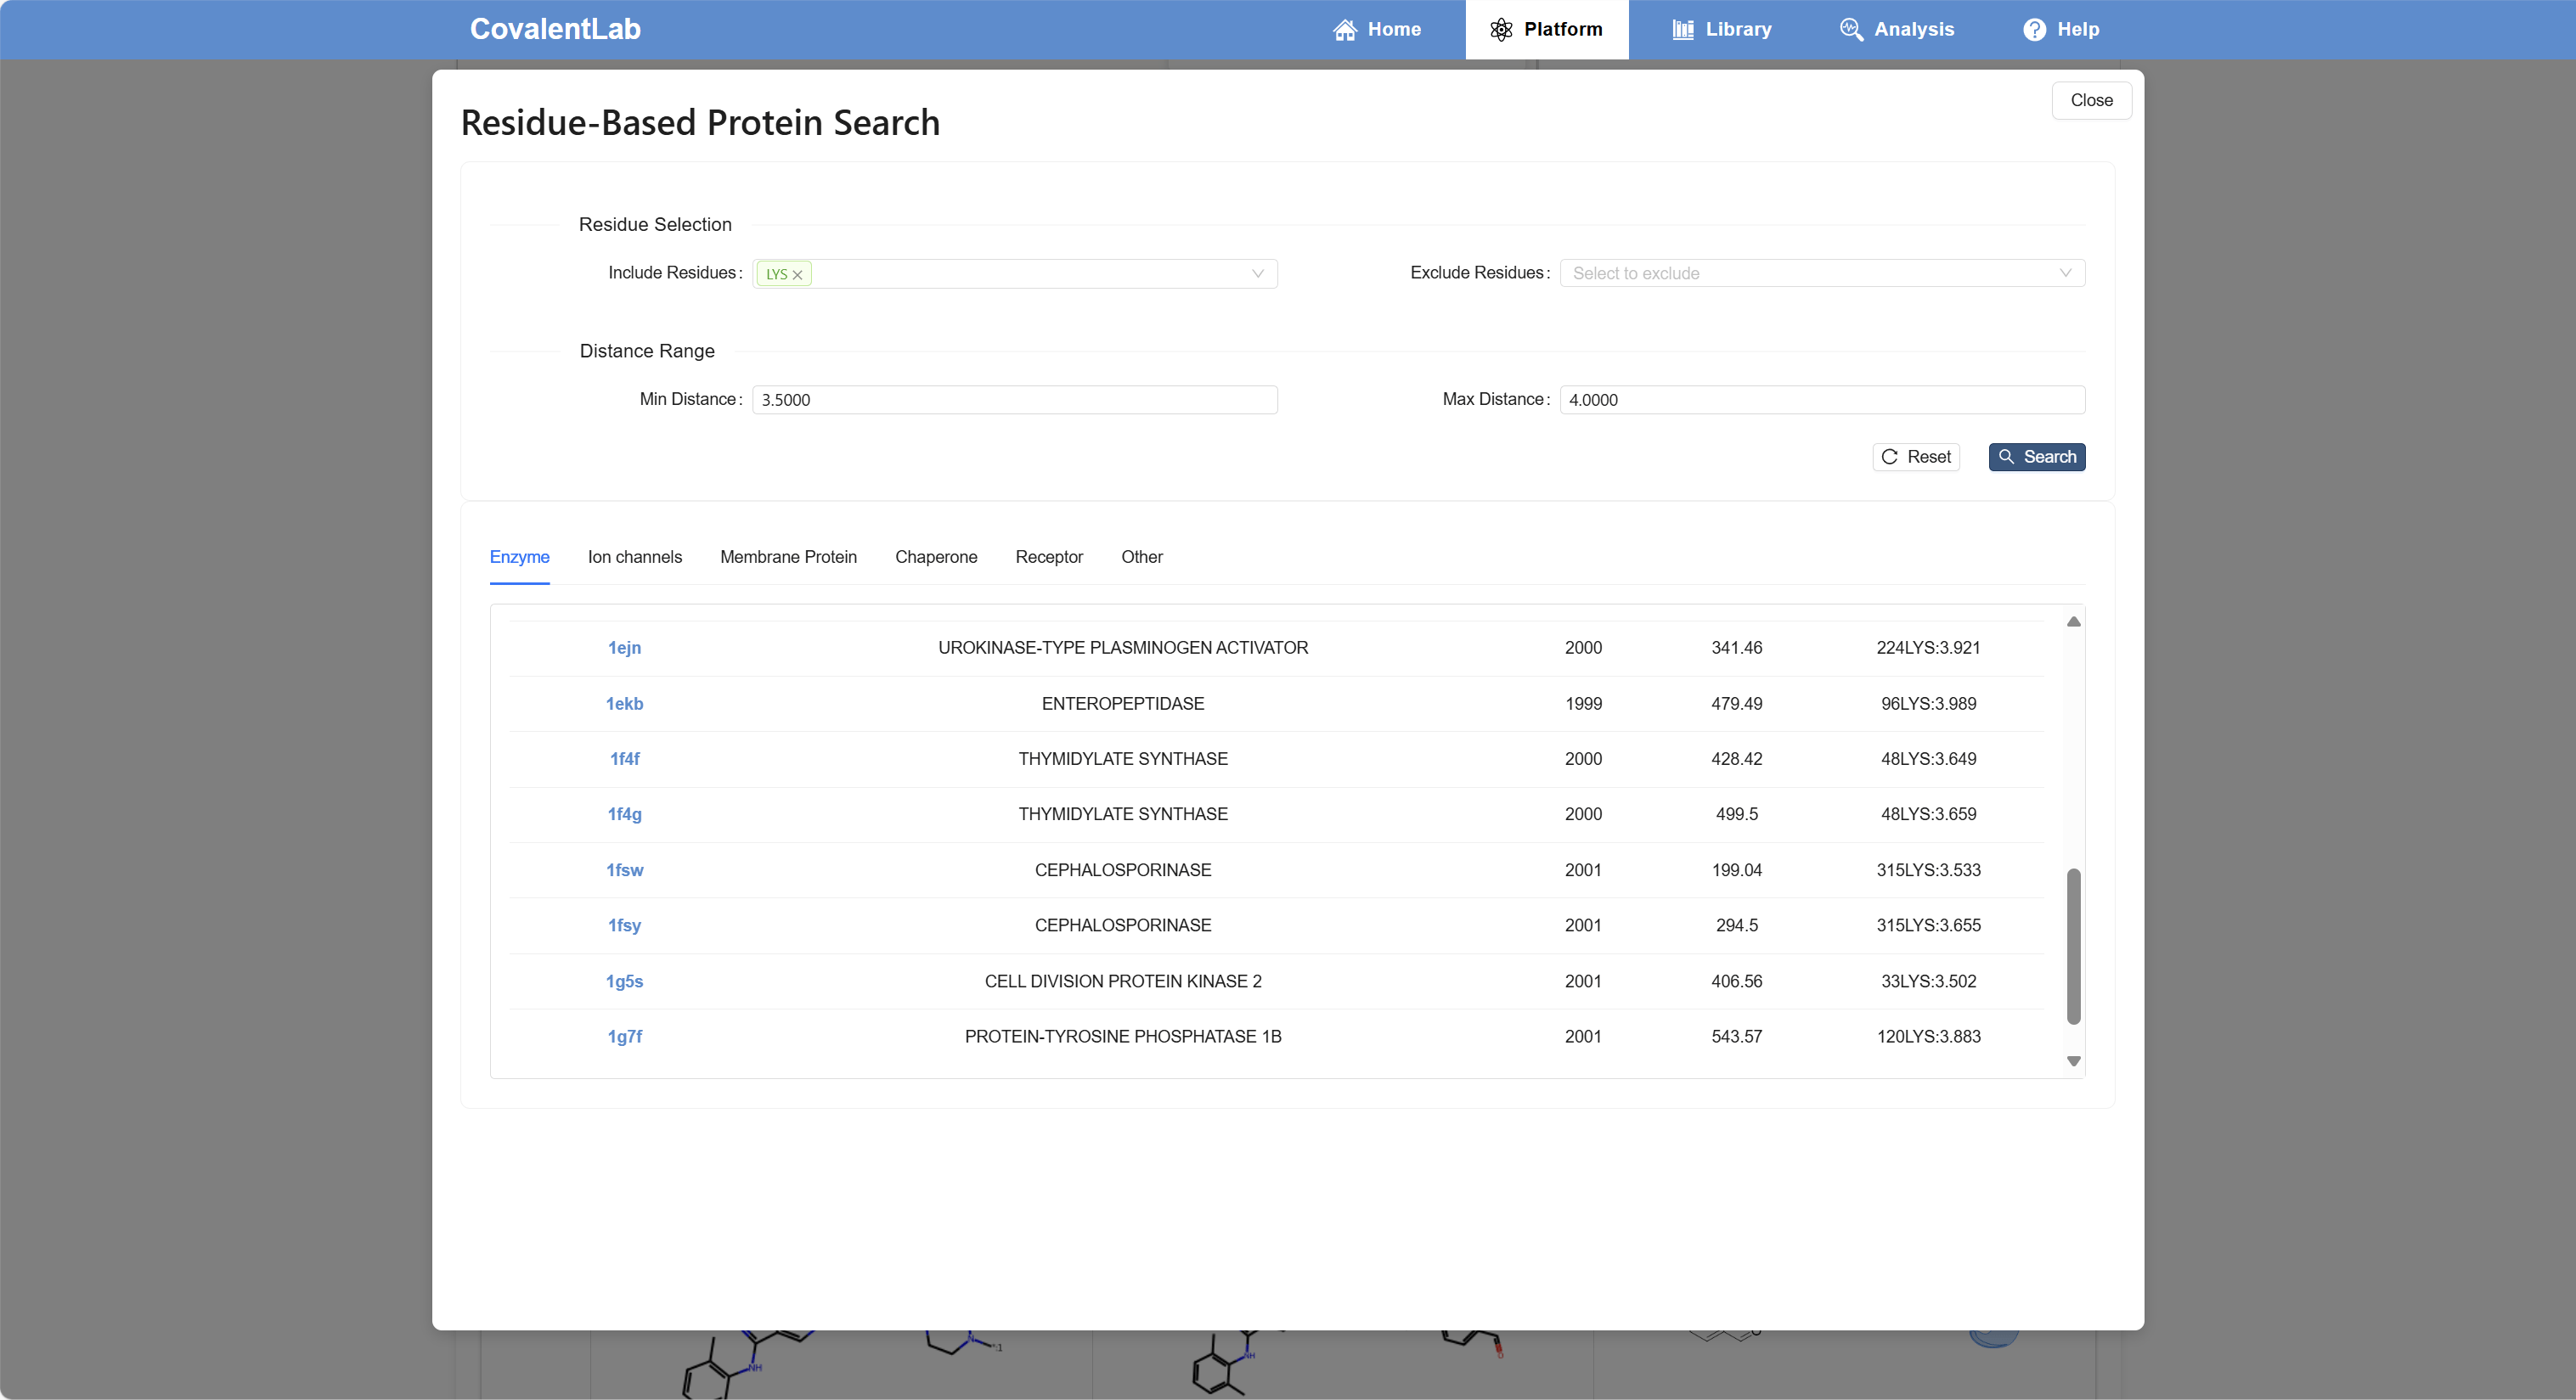This screenshot has height=1400, width=2576.
Task: Click the Home house icon
Action: point(1344,30)
